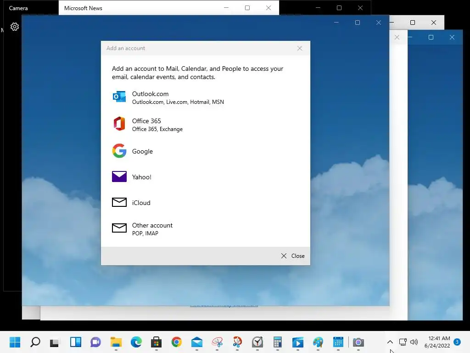Screen dimensions: 470x353
Task: Open Snipping Tool in taskbar
Action: pyautogui.click(x=217, y=342)
